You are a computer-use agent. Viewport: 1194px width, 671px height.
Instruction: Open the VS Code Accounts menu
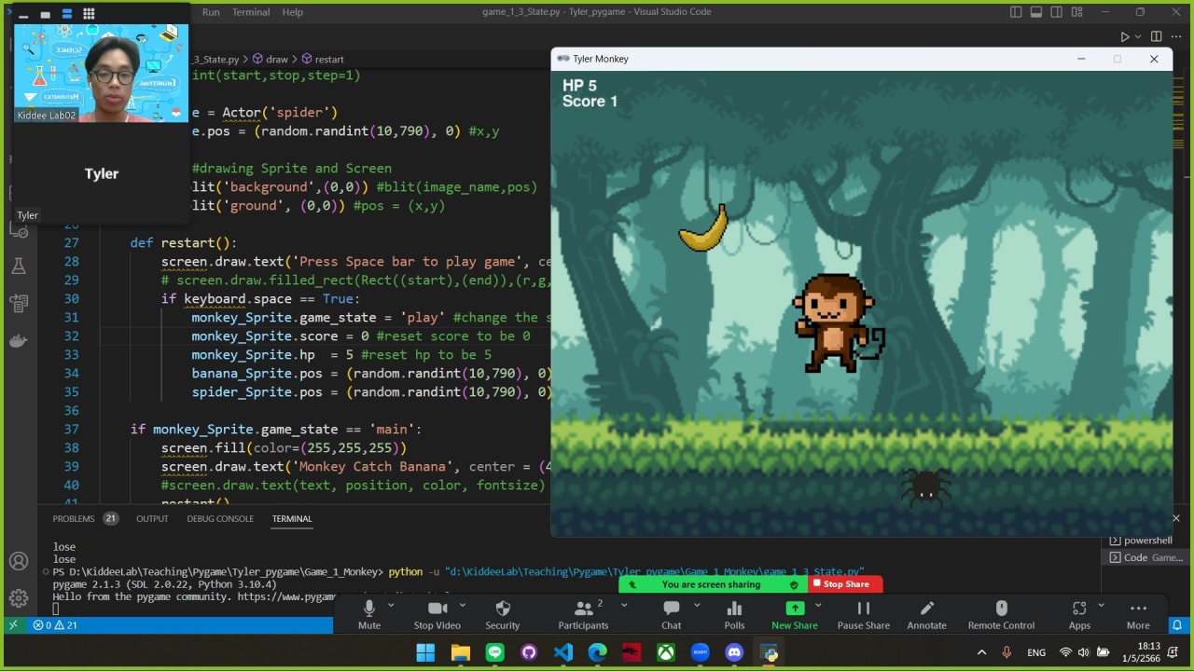(18, 561)
